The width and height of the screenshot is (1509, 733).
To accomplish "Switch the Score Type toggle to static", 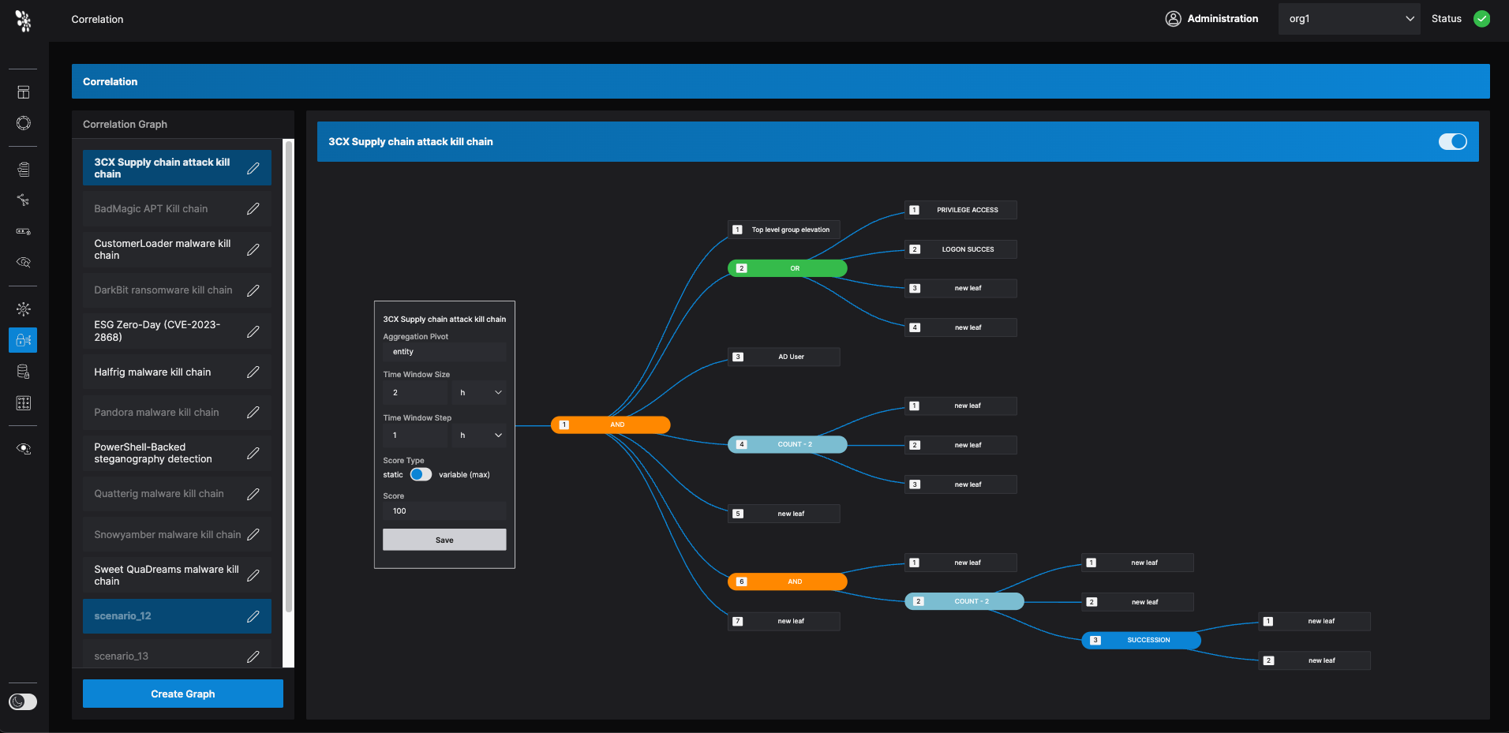I will pyautogui.click(x=421, y=474).
